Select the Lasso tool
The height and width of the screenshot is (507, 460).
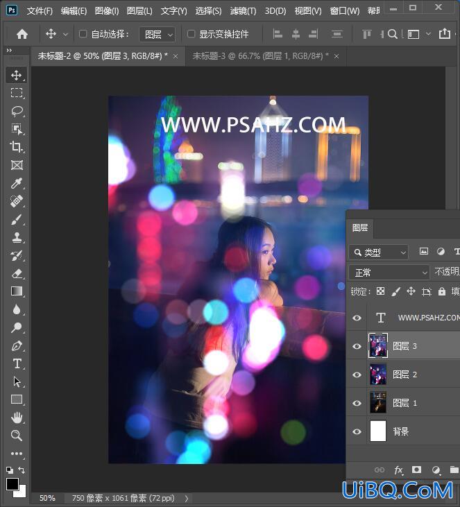pos(17,111)
